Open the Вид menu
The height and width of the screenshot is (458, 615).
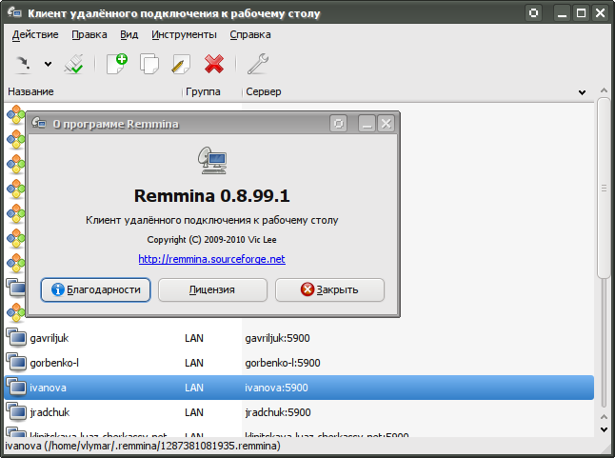click(x=129, y=35)
